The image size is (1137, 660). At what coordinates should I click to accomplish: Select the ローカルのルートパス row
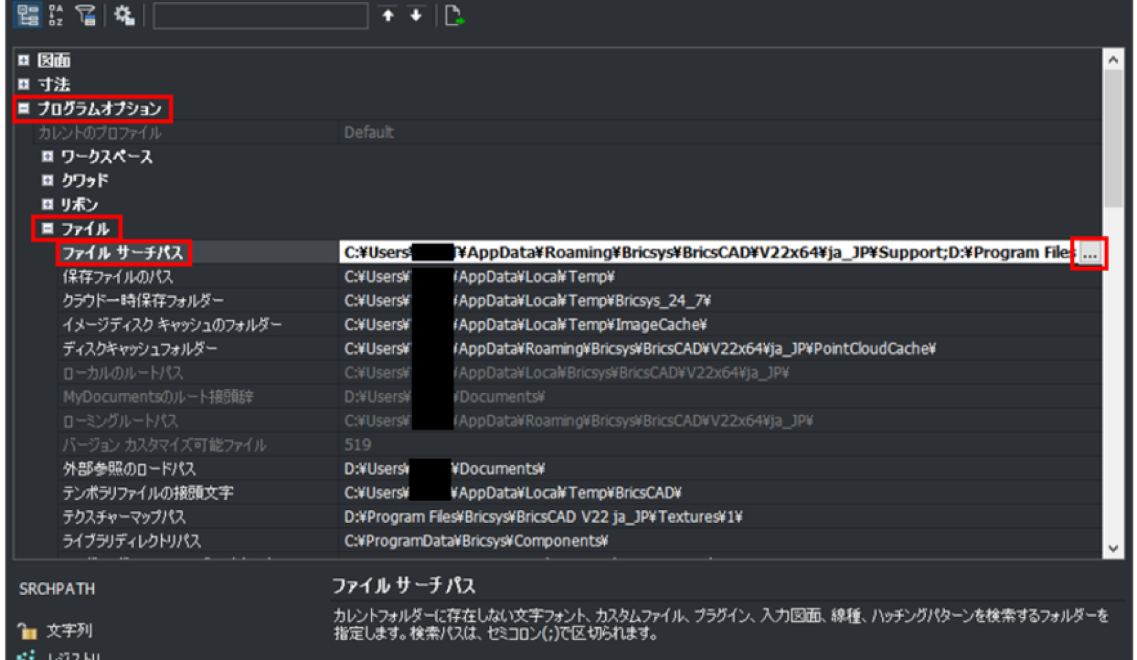[x=123, y=373]
